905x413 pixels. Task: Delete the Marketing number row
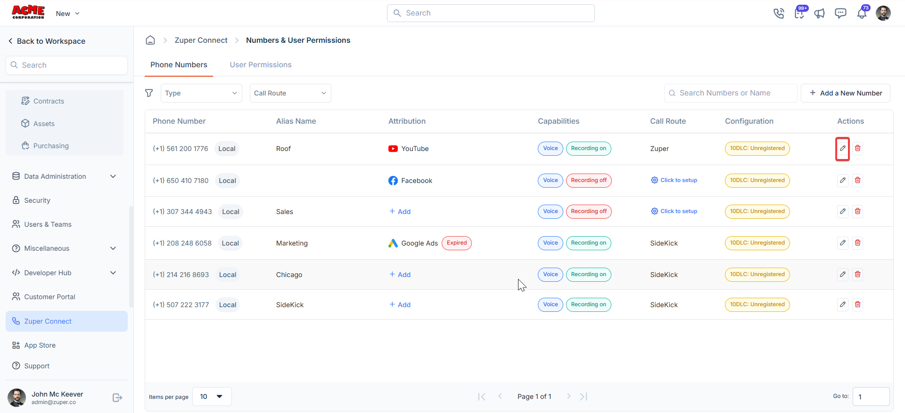tap(858, 243)
